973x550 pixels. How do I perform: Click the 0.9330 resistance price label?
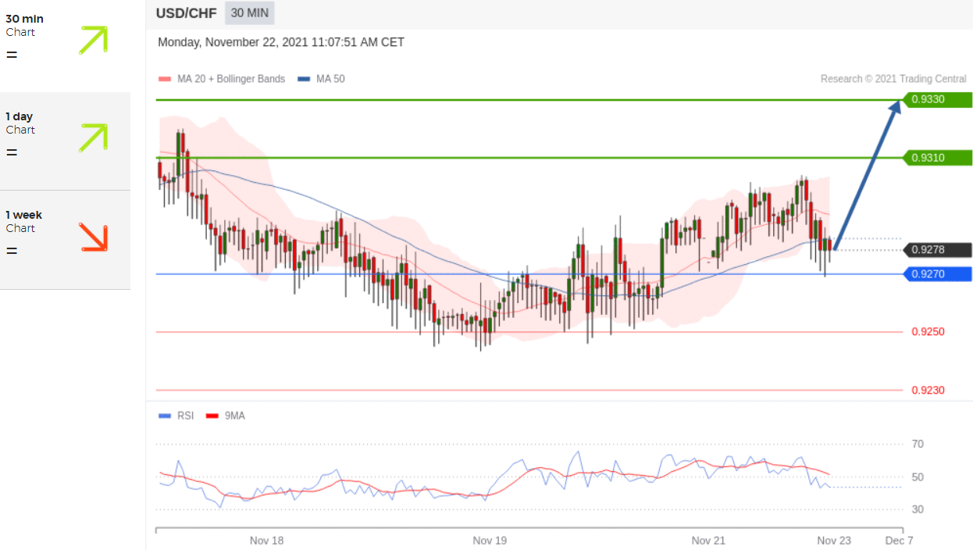click(x=937, y=99)
